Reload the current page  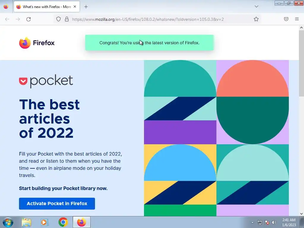point(28,19)
